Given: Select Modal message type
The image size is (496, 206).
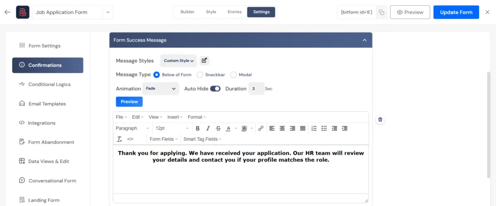Looking at the screenshot, I should (233, 75).
